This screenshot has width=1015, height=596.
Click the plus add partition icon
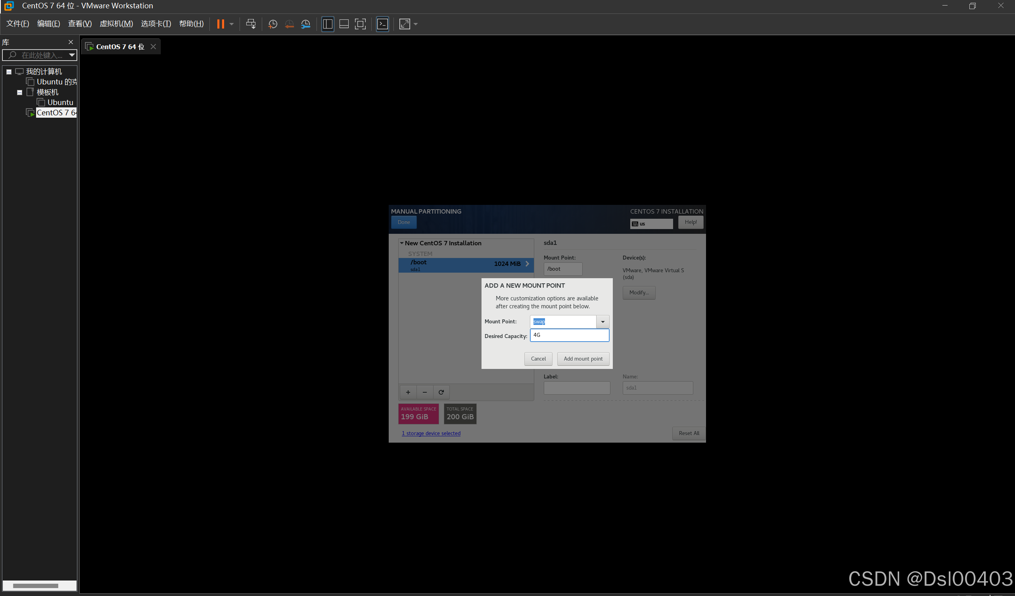(x=408, y=392)
